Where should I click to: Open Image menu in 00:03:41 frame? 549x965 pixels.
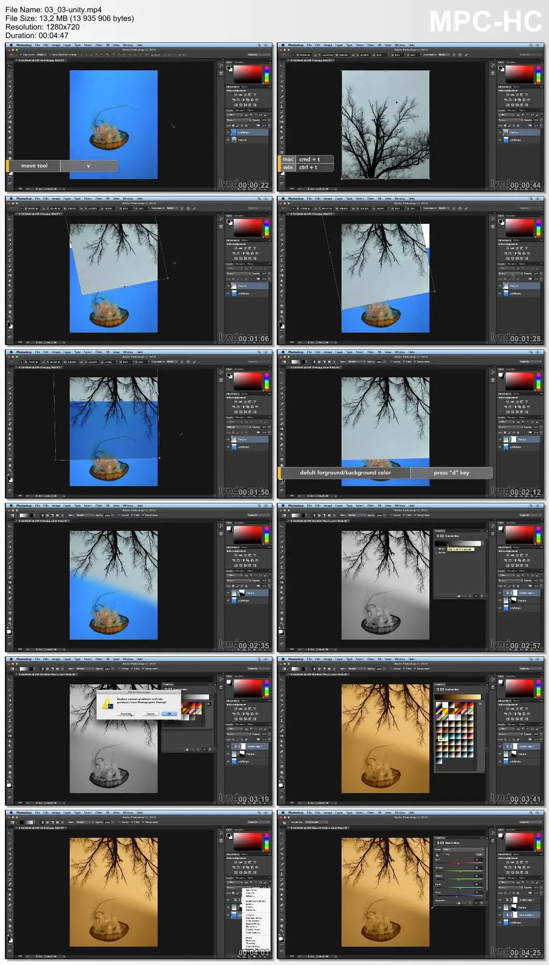(328, 659)
